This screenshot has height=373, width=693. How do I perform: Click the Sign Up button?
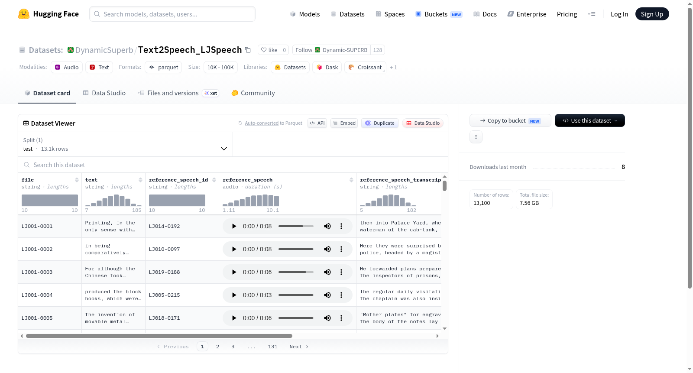[652, 14]
